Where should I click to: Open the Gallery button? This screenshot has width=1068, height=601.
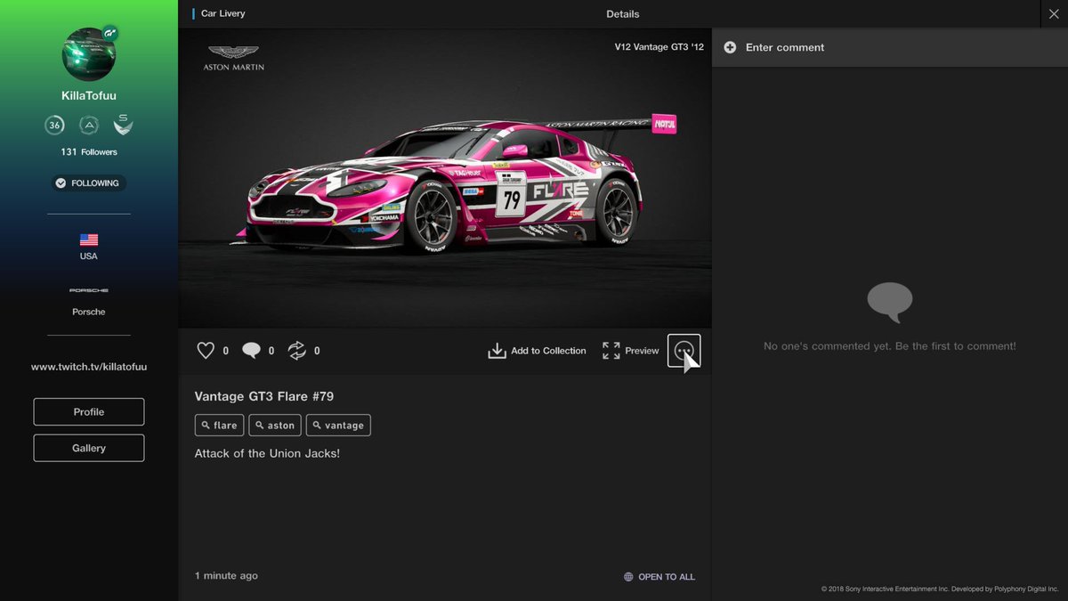pos(89,448)
